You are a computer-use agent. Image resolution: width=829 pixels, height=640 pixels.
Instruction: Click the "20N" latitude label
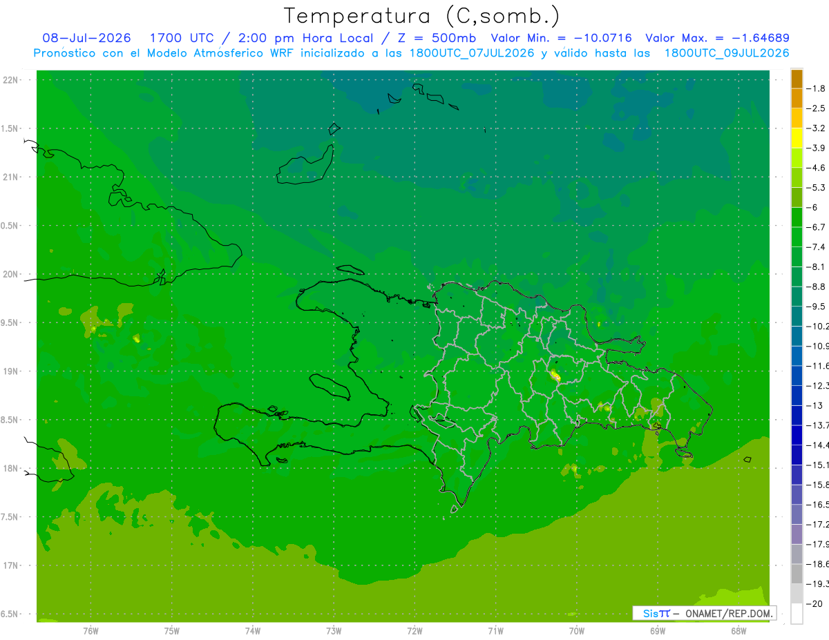pyautogui.click(x=10, y=274)
